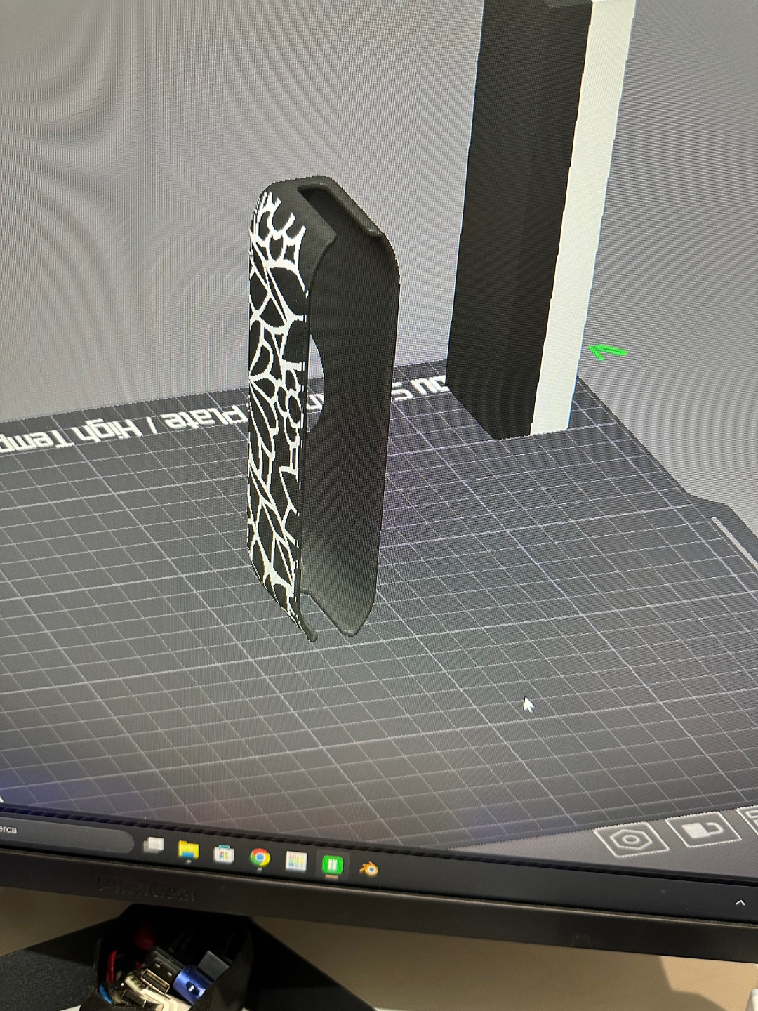Click the hexagon view icon in canvas corner

[x=632, y=838]
